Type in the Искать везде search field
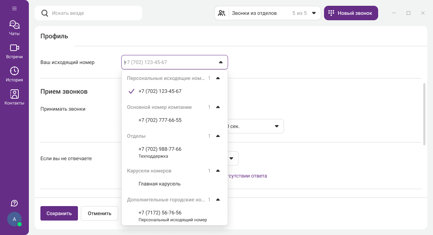The width and height of the screenshot is (433, 235). coord(94,13)
